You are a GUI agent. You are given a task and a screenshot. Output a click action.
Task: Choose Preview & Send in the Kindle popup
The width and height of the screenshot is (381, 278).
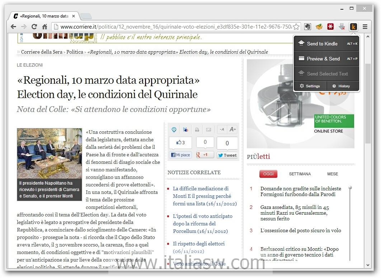(x=326, y=59)
